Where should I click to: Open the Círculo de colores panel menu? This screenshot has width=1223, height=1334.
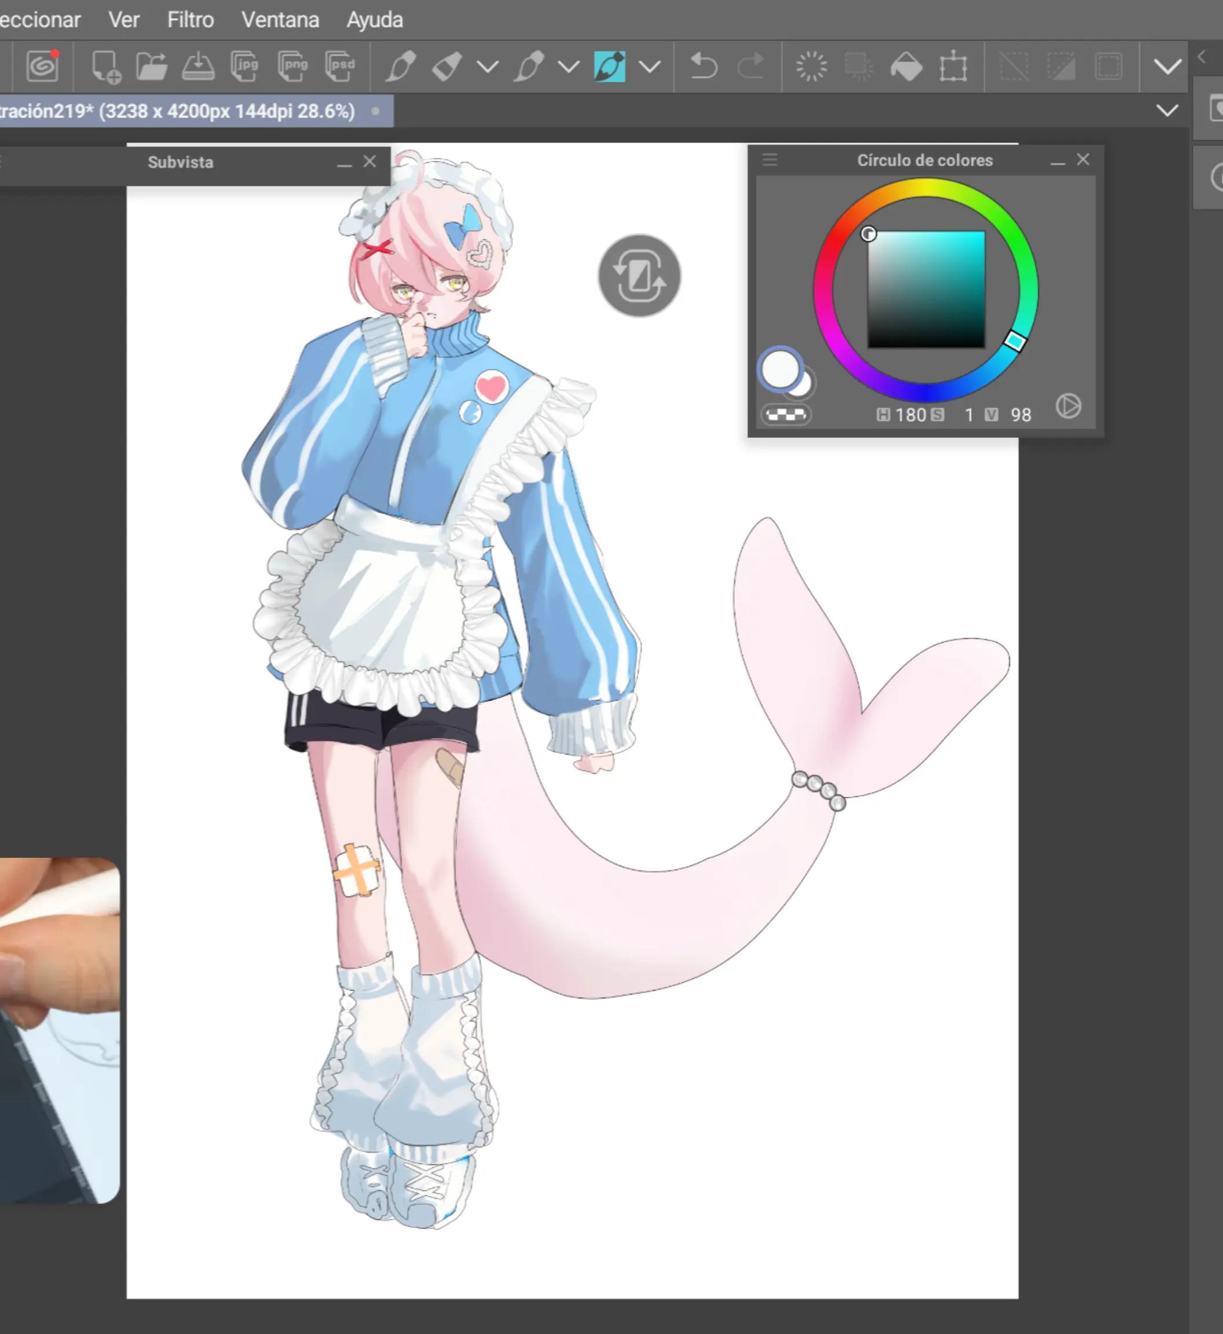[770, 159]
